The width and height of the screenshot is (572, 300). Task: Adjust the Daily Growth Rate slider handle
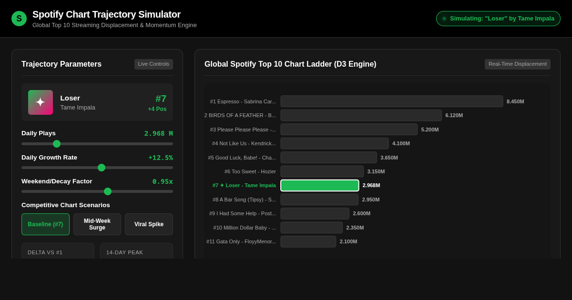point(102,168)
